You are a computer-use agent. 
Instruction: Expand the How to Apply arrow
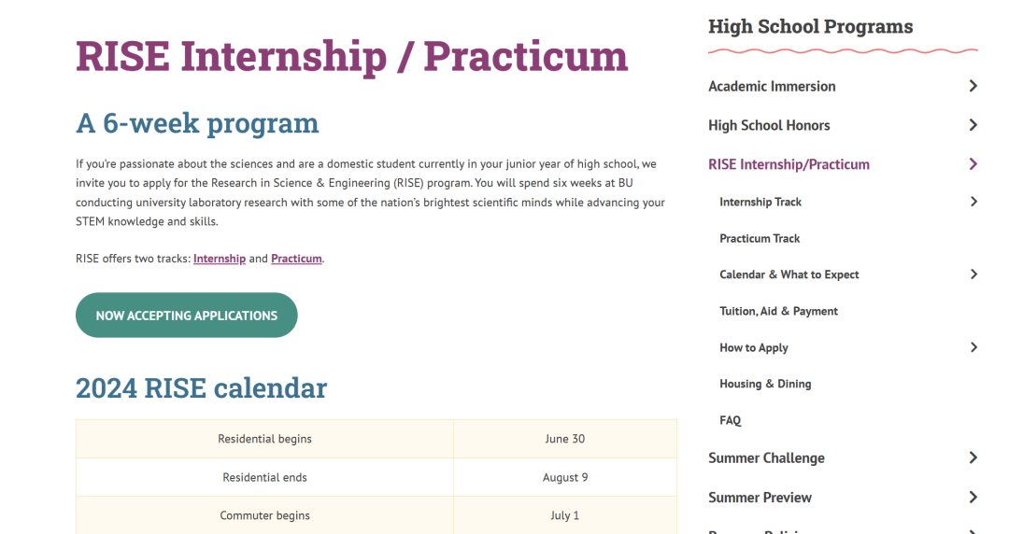[973, 347]
